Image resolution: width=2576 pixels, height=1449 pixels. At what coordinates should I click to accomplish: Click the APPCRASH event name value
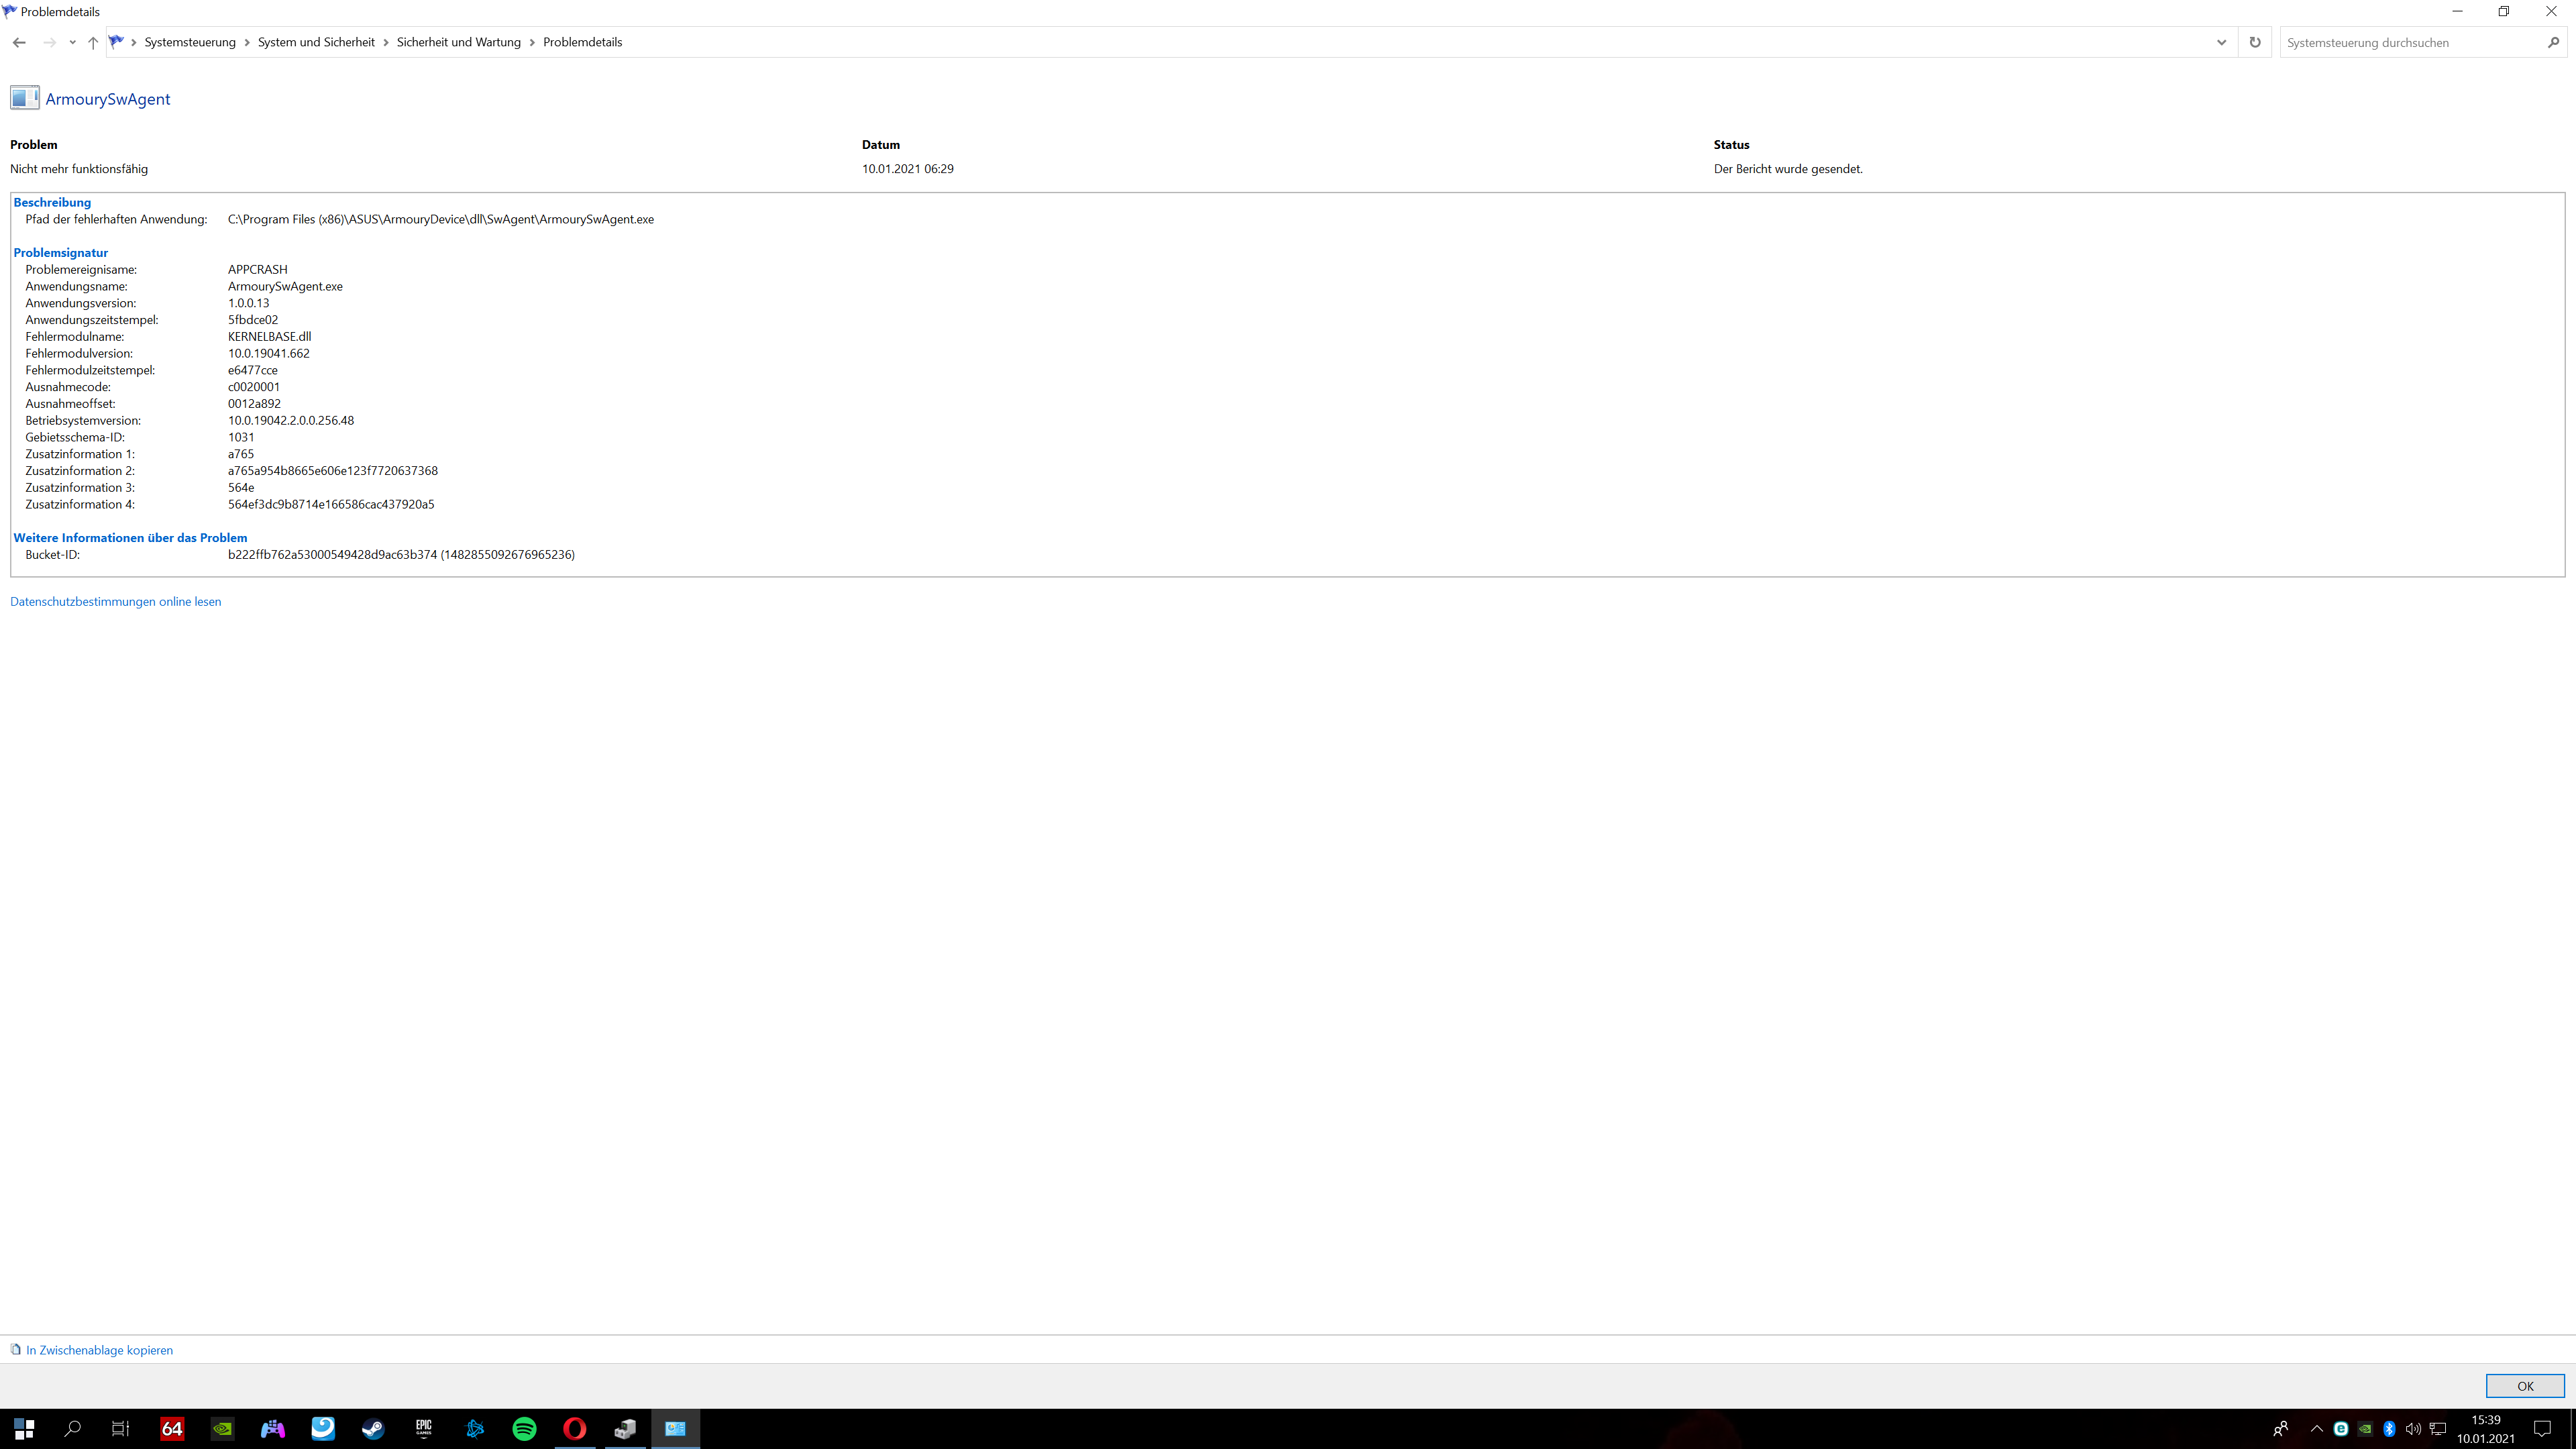click(x=258, y=269)
